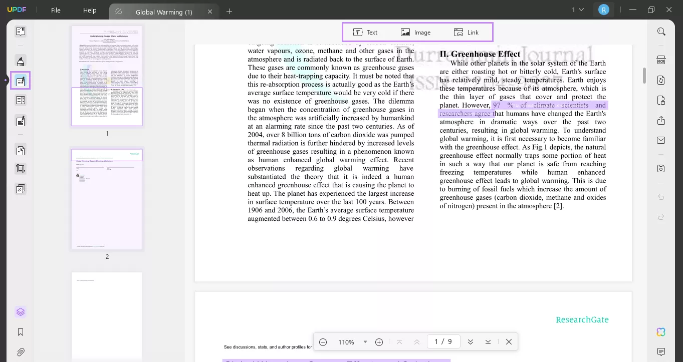683x362 pixels.
Task: Switch to the Global Warming (1) tab
Action: [164, 12]
